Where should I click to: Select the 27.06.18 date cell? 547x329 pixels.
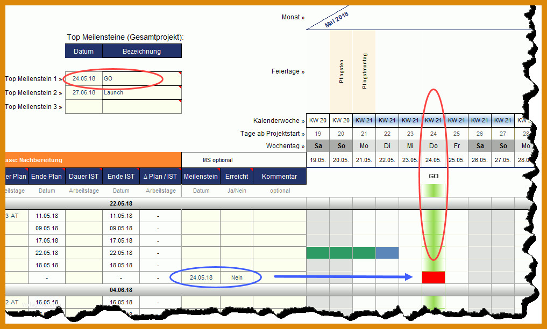84,93
